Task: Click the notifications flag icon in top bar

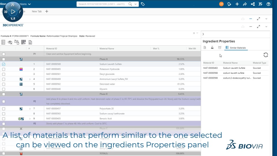Action: click(x=229, y=4)
